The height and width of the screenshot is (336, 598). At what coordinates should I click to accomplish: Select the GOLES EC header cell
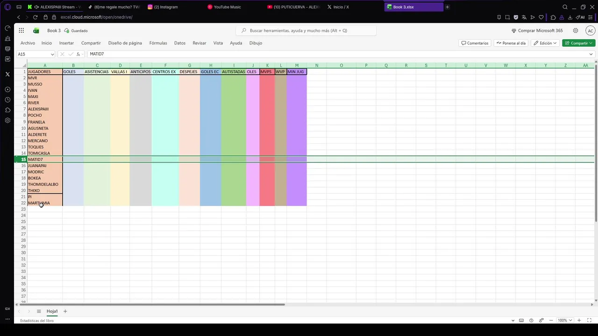211,72
